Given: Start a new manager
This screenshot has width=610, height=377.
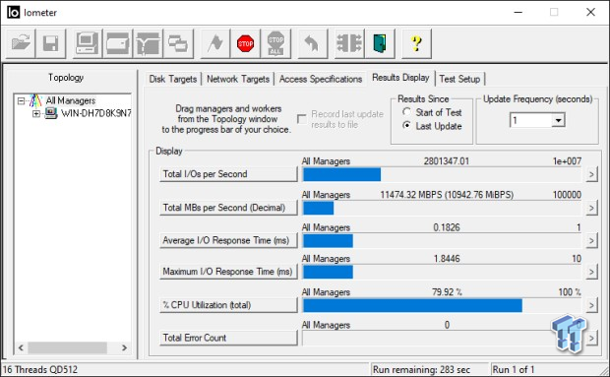Looking at the screenshot, I should point(88,43).
